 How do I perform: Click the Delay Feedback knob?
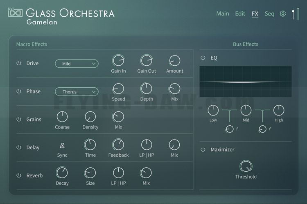click(118, 145)
